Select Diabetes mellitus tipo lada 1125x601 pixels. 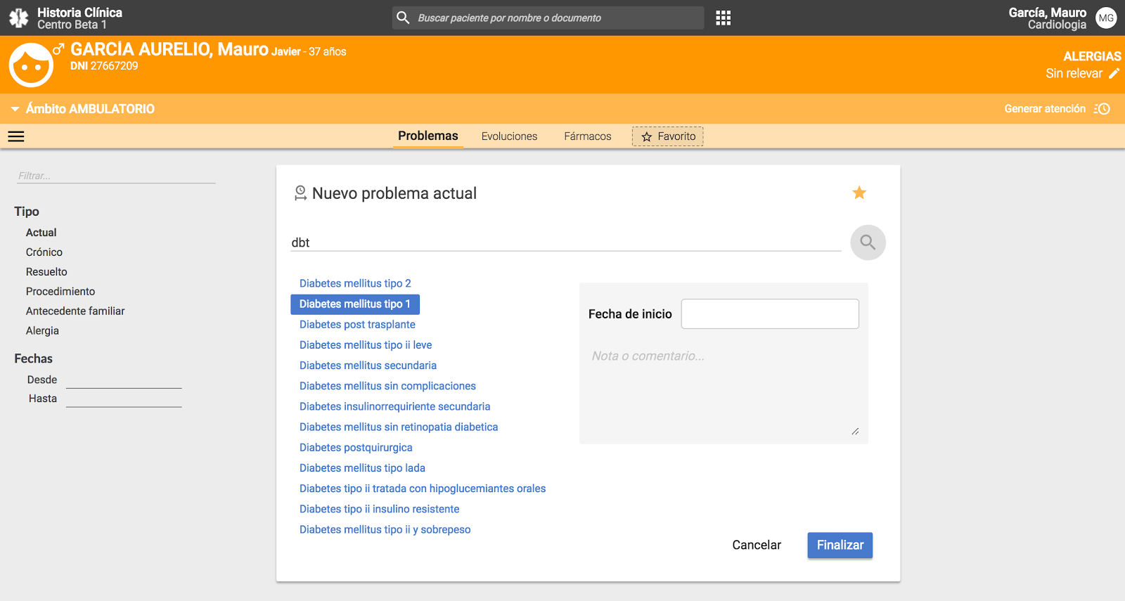(362, 468)
